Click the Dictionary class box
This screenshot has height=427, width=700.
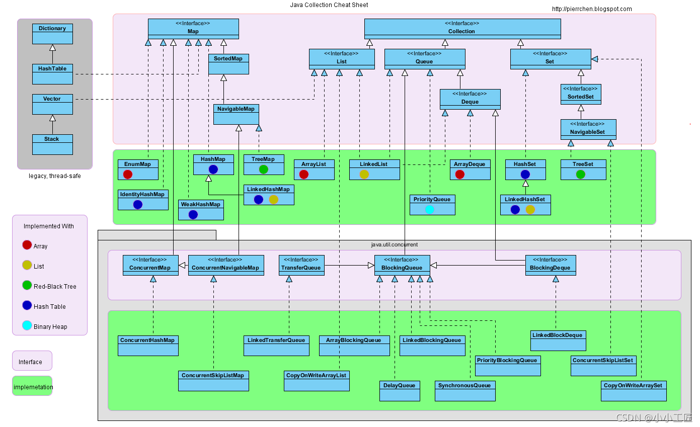click(x=52, y=33)
